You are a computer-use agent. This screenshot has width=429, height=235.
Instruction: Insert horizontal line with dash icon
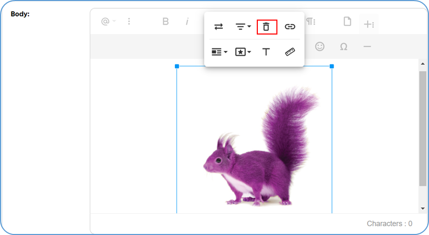point(367,47)
